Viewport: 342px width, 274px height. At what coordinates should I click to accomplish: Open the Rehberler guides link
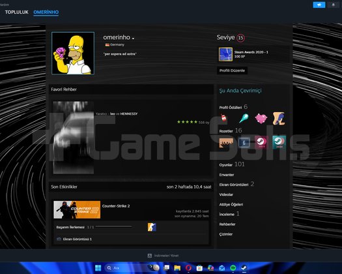pos(227,224)
